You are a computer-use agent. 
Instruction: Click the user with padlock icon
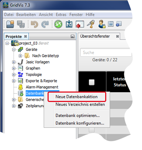click(x=102, y=24)
